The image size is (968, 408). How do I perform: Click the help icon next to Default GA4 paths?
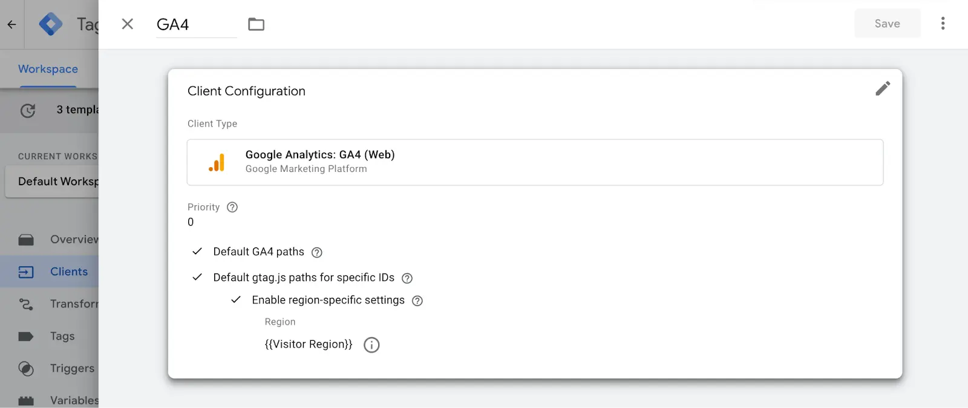(317, 252)
